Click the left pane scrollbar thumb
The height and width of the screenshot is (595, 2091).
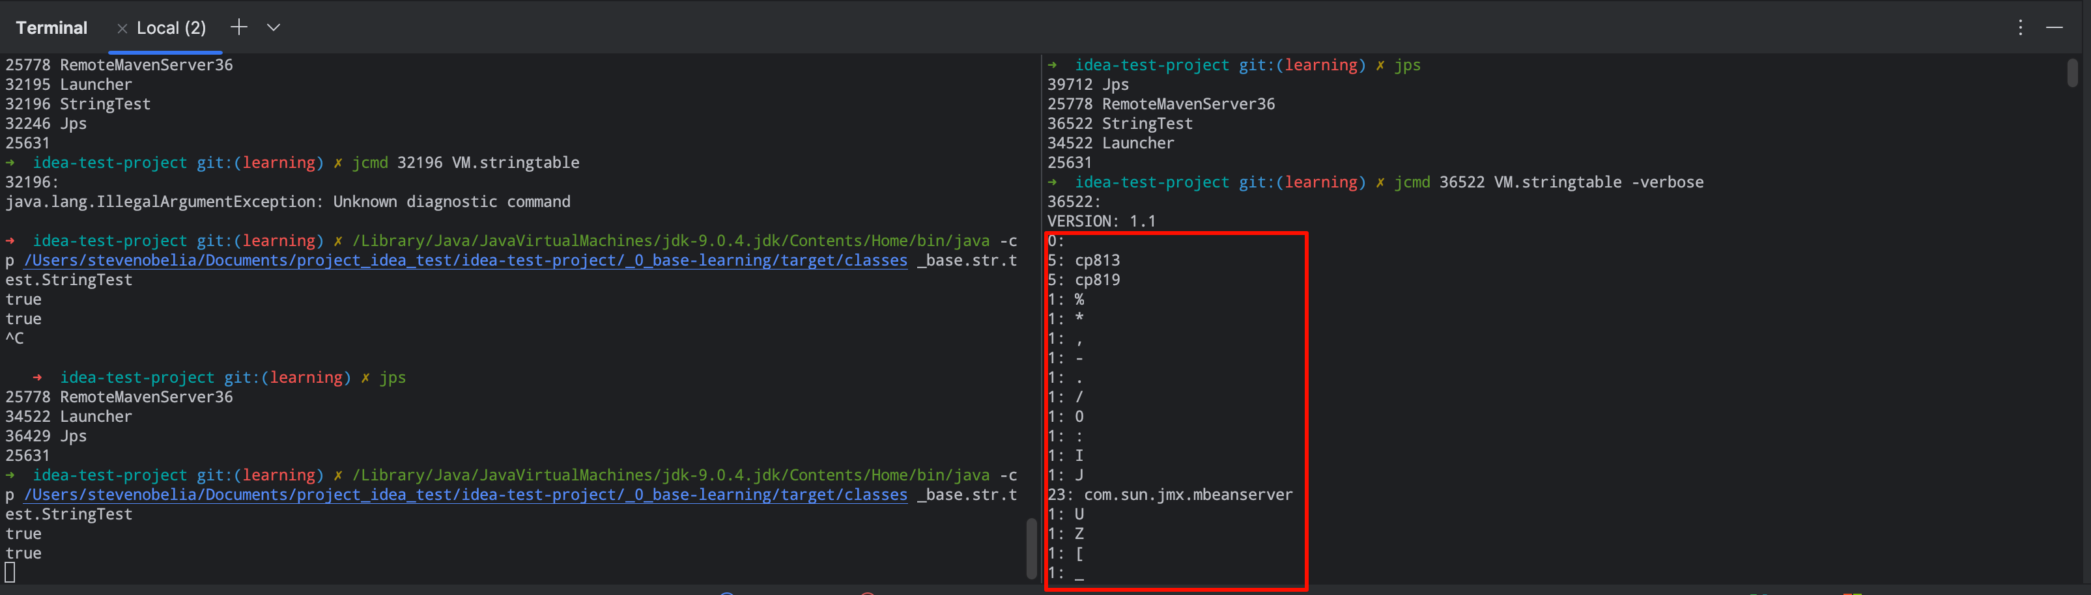point(1031,548)
